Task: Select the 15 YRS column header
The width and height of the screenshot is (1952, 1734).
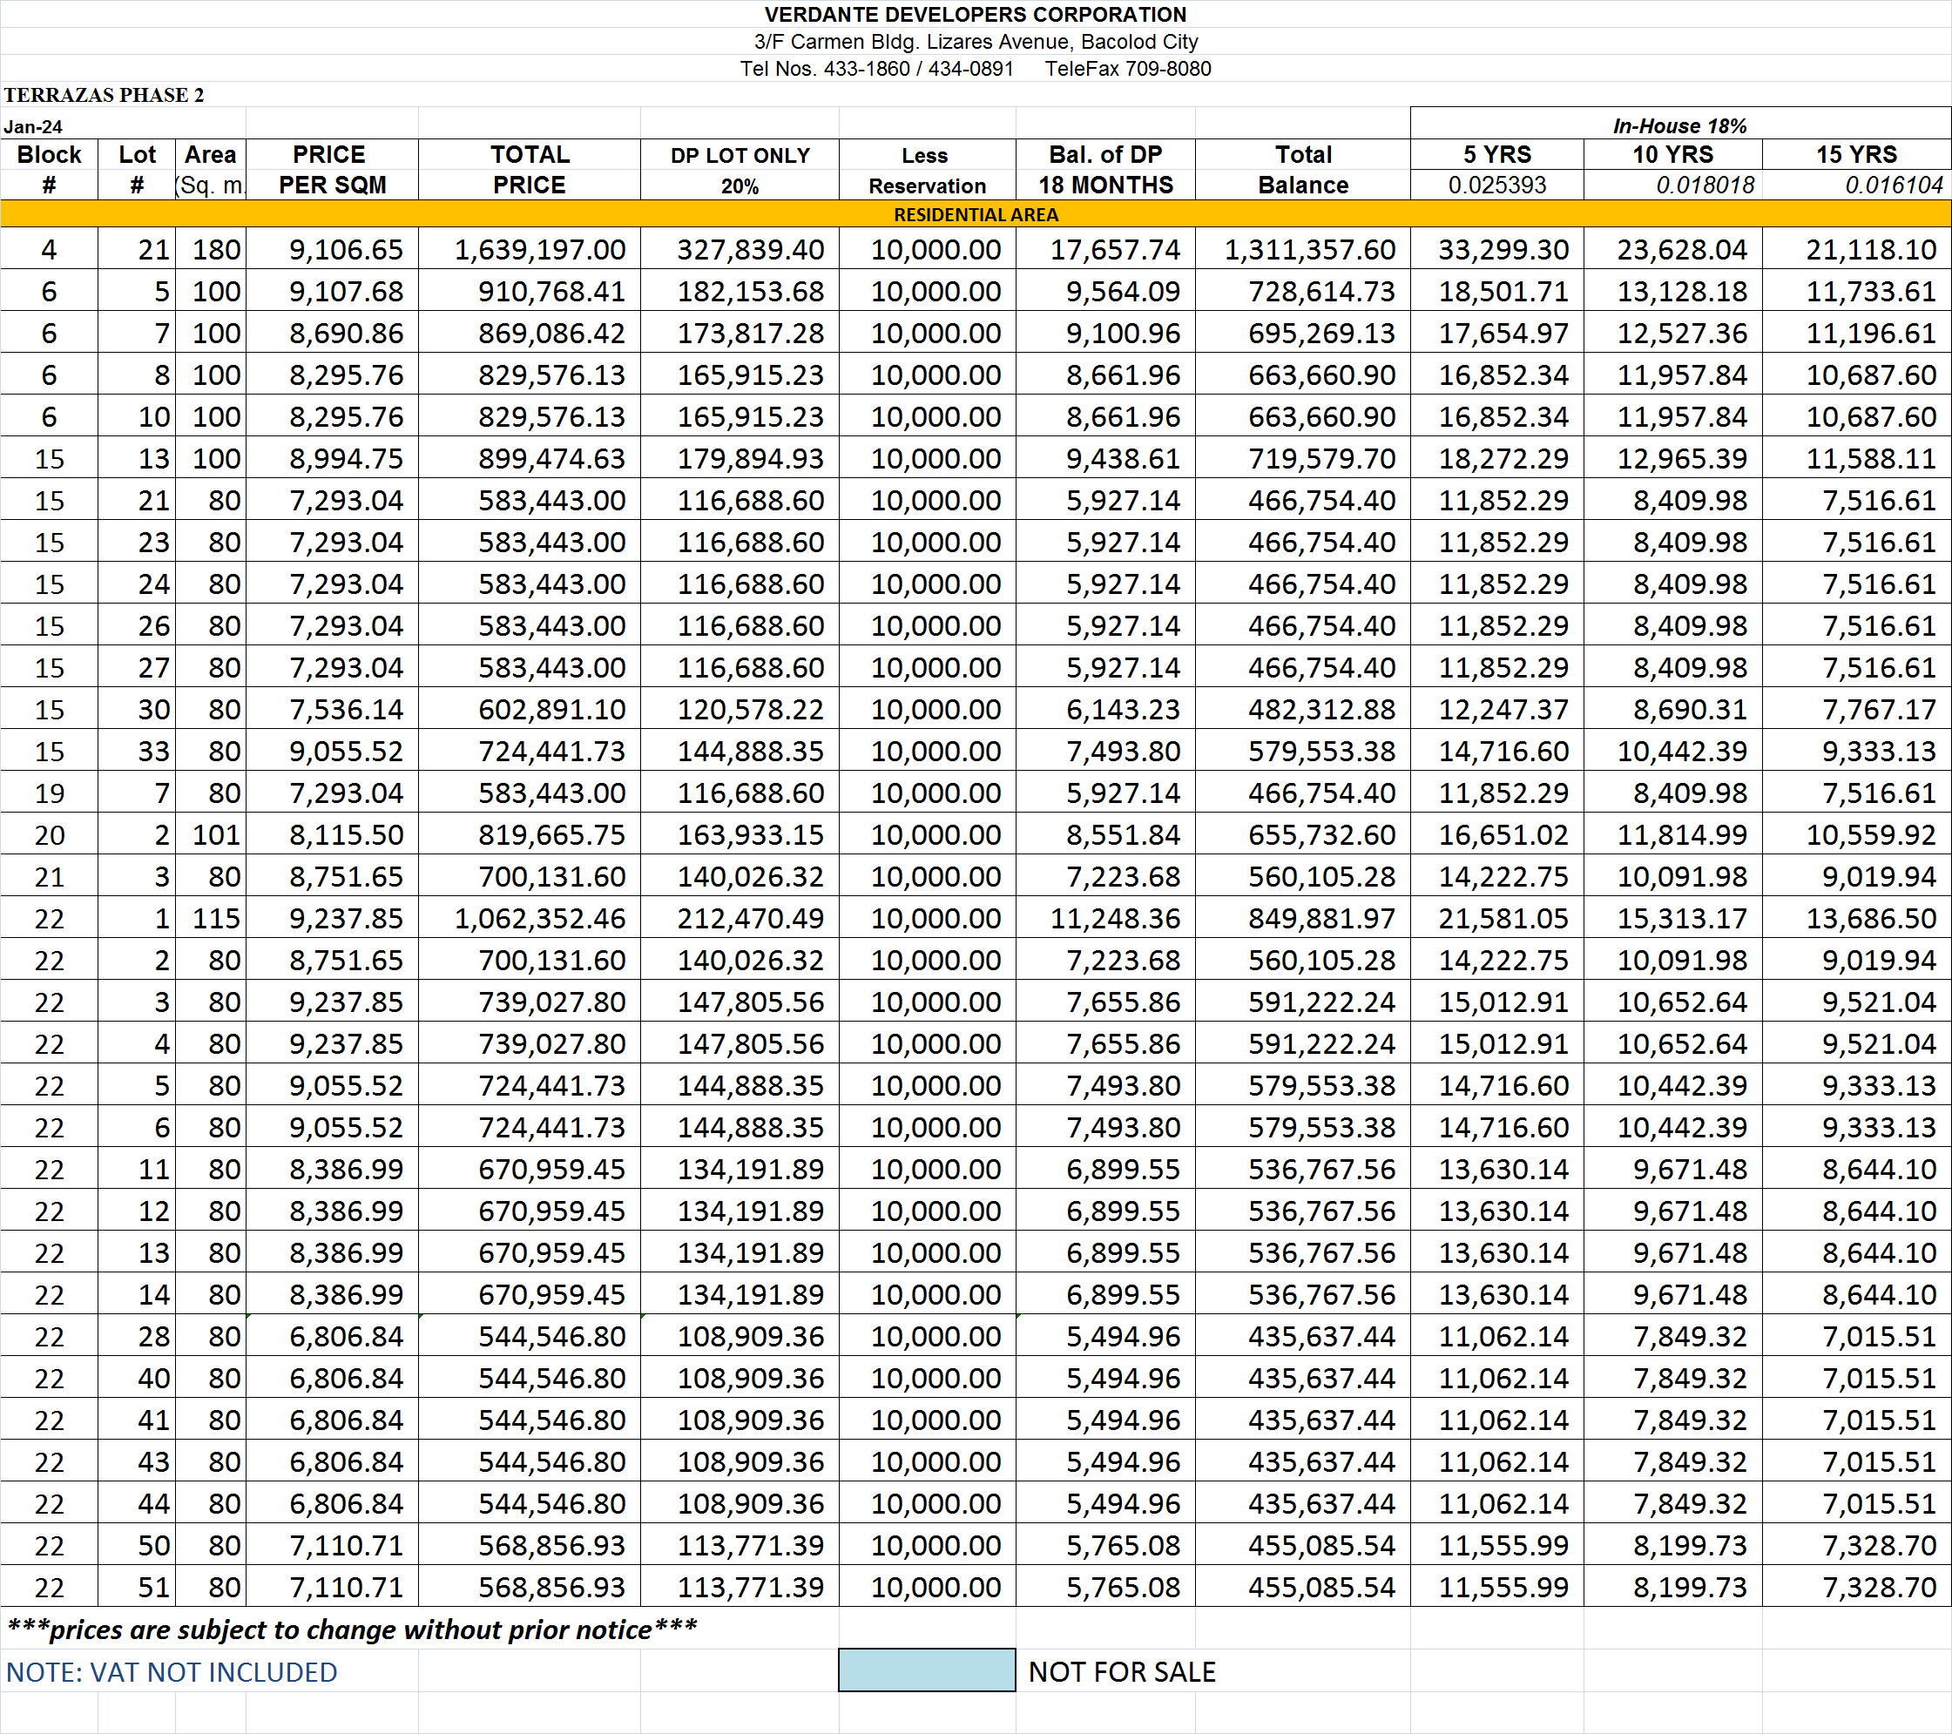Action: pos(1856,155)
